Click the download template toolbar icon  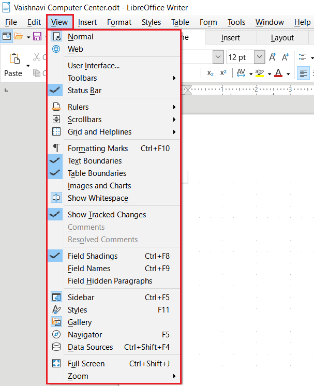pos(7,37)
